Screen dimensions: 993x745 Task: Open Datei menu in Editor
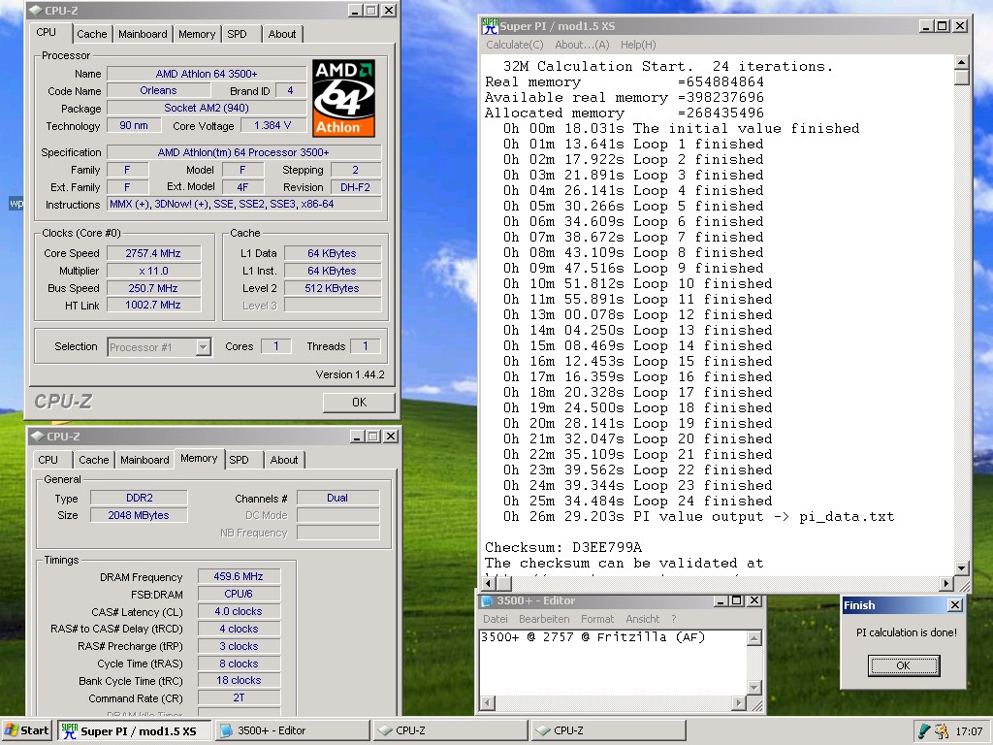point(496,619)
